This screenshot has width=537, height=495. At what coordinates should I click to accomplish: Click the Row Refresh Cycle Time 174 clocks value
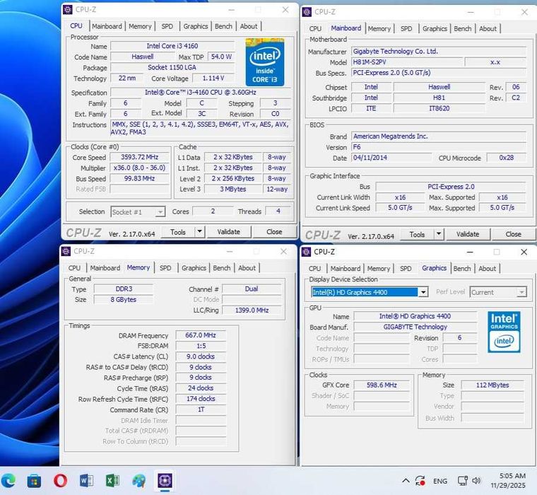[x=201, y=399]
